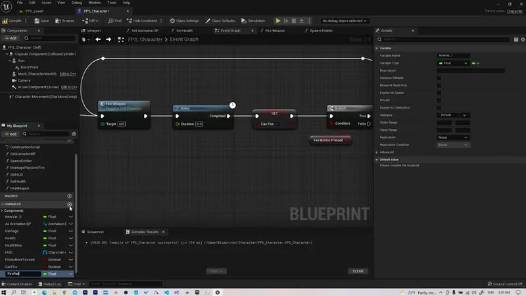The height and width of the screenshot is (296, 526).
Task: Open the Tools menu
Action: [112, 3]
